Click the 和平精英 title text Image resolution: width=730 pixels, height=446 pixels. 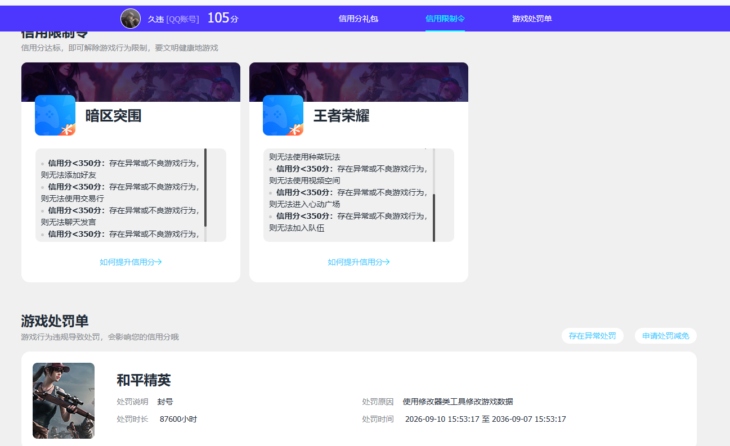(144, 380)
